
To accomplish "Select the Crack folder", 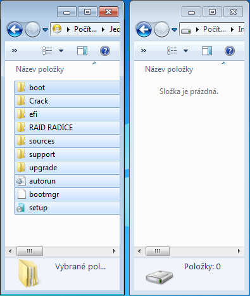I will pyautogui.click(x=67, y=101).
